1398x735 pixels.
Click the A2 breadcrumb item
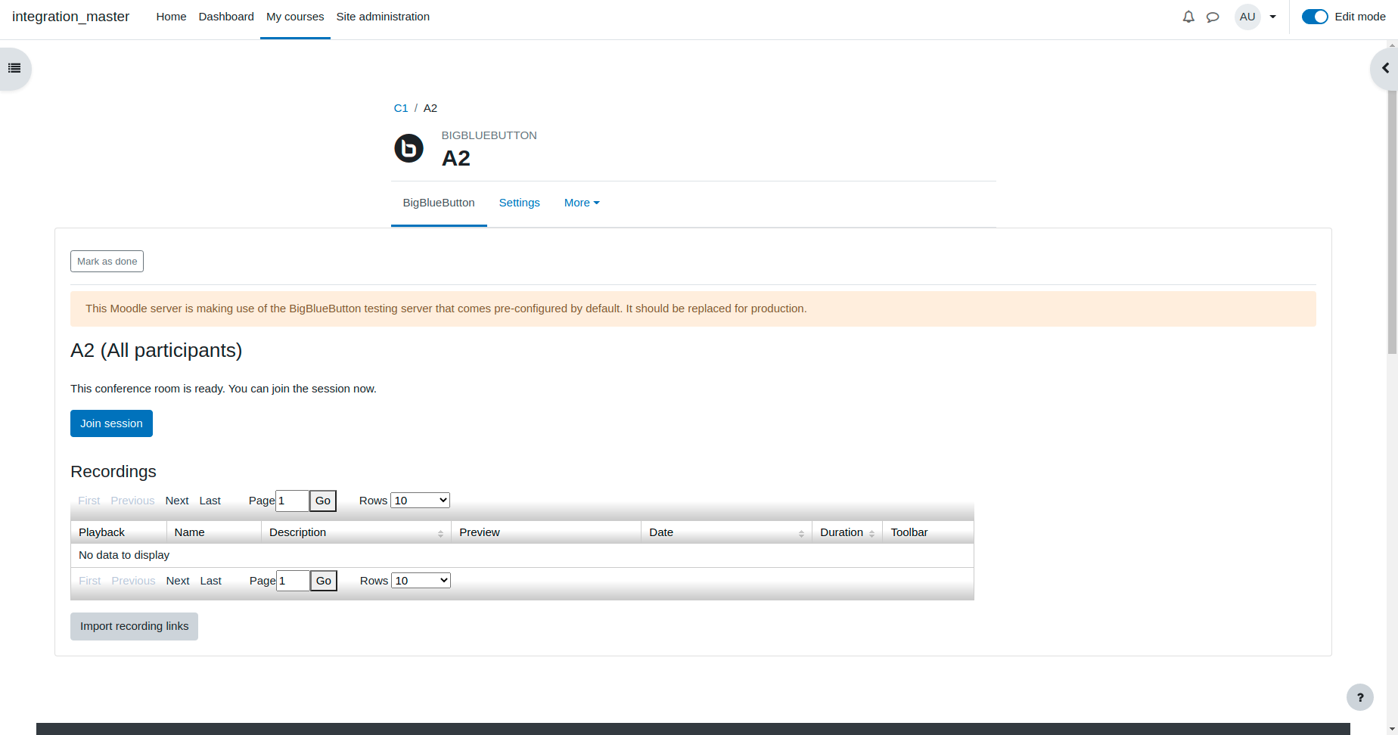pos(430,108)
